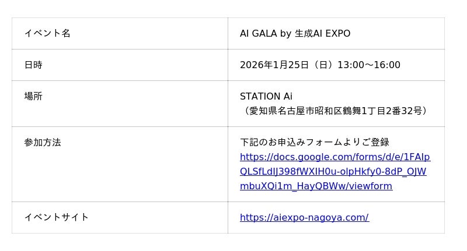
Task: Open the aiexpo-nagoya.com event site link
Action: (304, 217)
